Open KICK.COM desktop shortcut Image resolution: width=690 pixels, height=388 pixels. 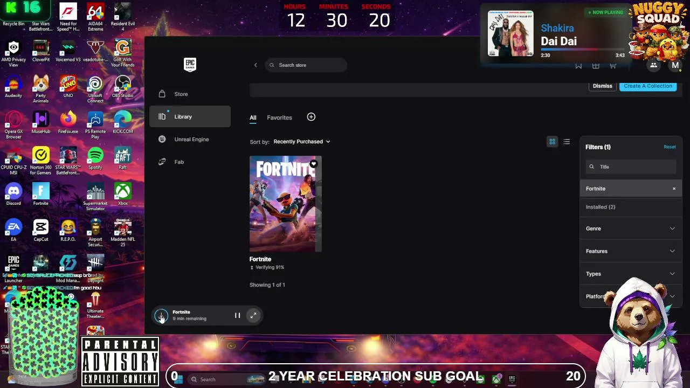[123, 123]
